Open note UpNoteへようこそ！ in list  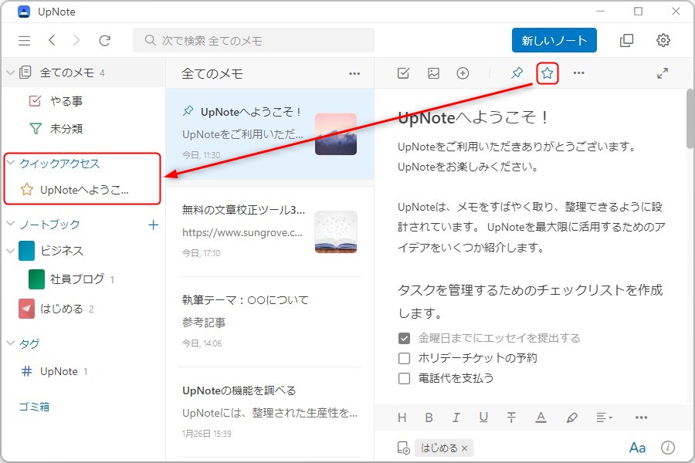(x=270, y=133)
